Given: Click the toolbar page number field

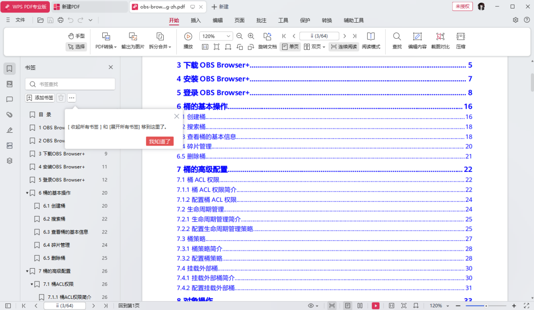Looking at the screenshot, I should (319, 36).
